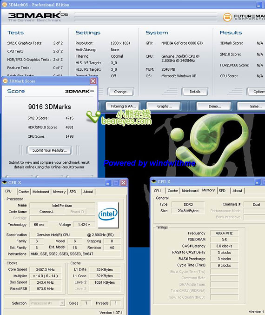The image size is (265, 315).
Task: Click Resolution 1280 x 1024 setting
Action: pos(120,43)
